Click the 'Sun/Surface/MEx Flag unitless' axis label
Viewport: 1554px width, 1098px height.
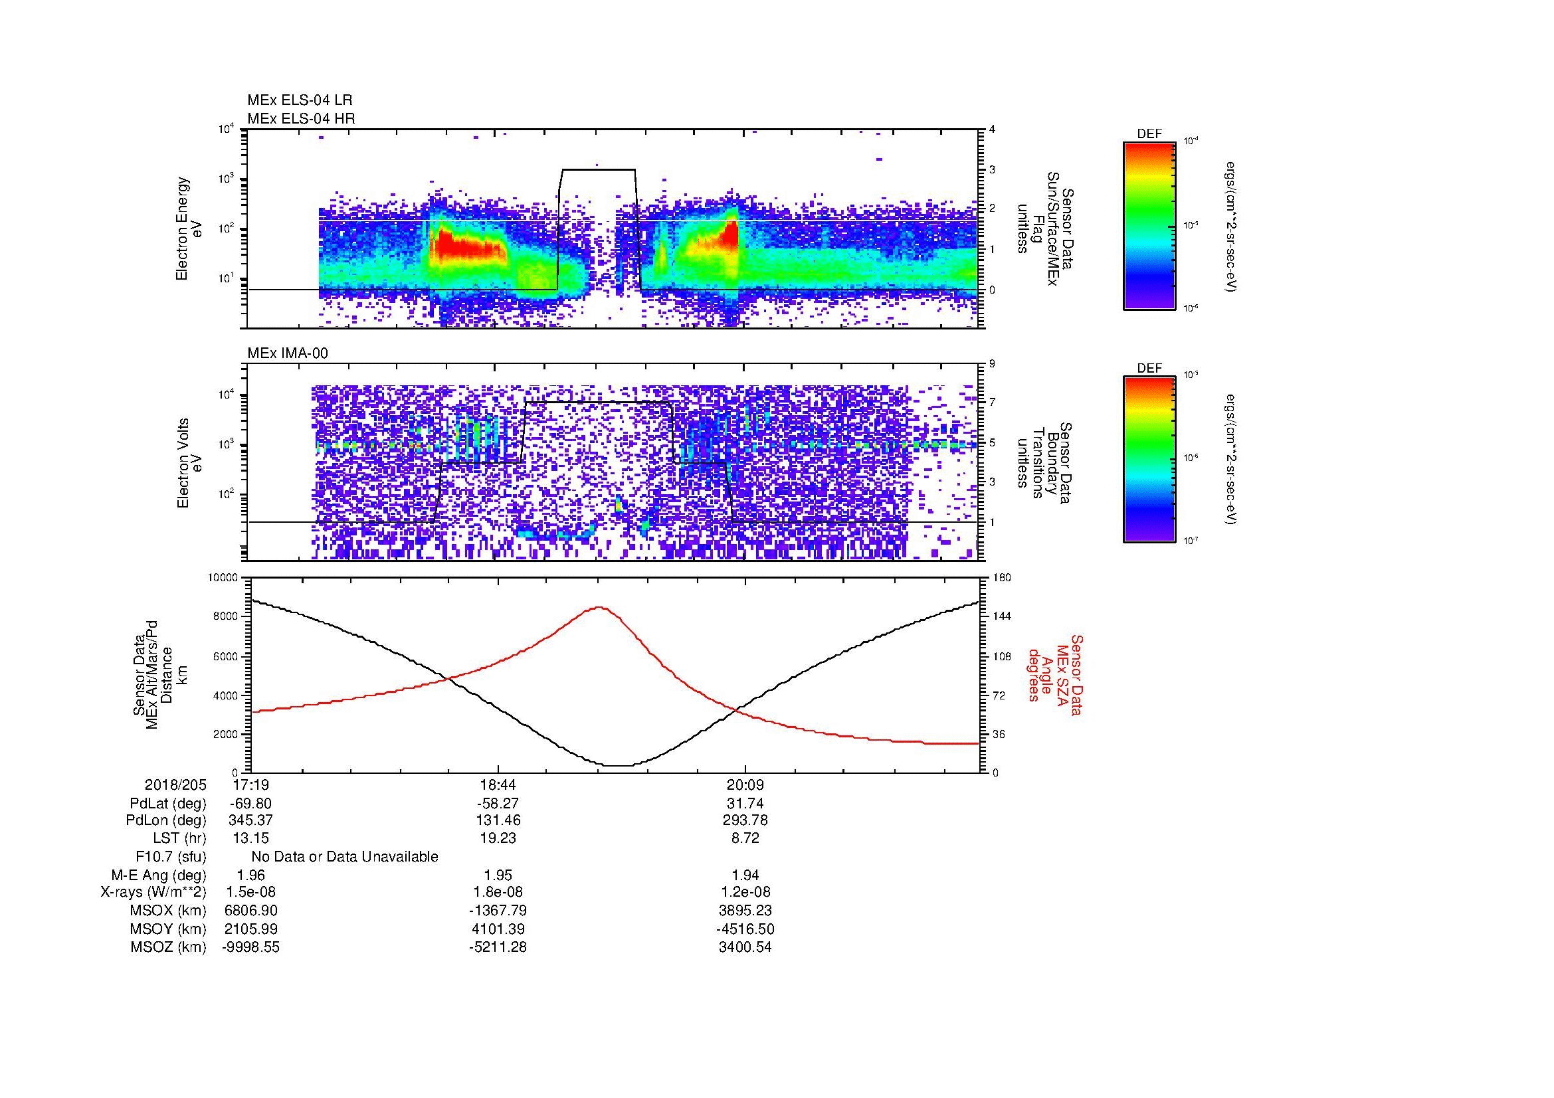coord(1045,229)
